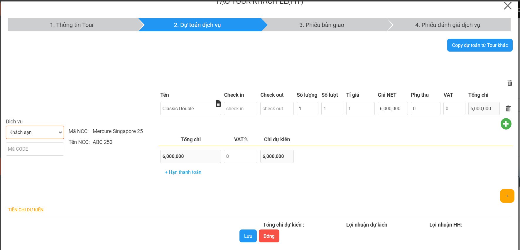Close the tour creation dialog with X
Viewport: 520px width, 250px height.
tap(507, 6)
